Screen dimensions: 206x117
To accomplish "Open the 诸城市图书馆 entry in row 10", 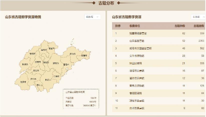I will 137,101.
